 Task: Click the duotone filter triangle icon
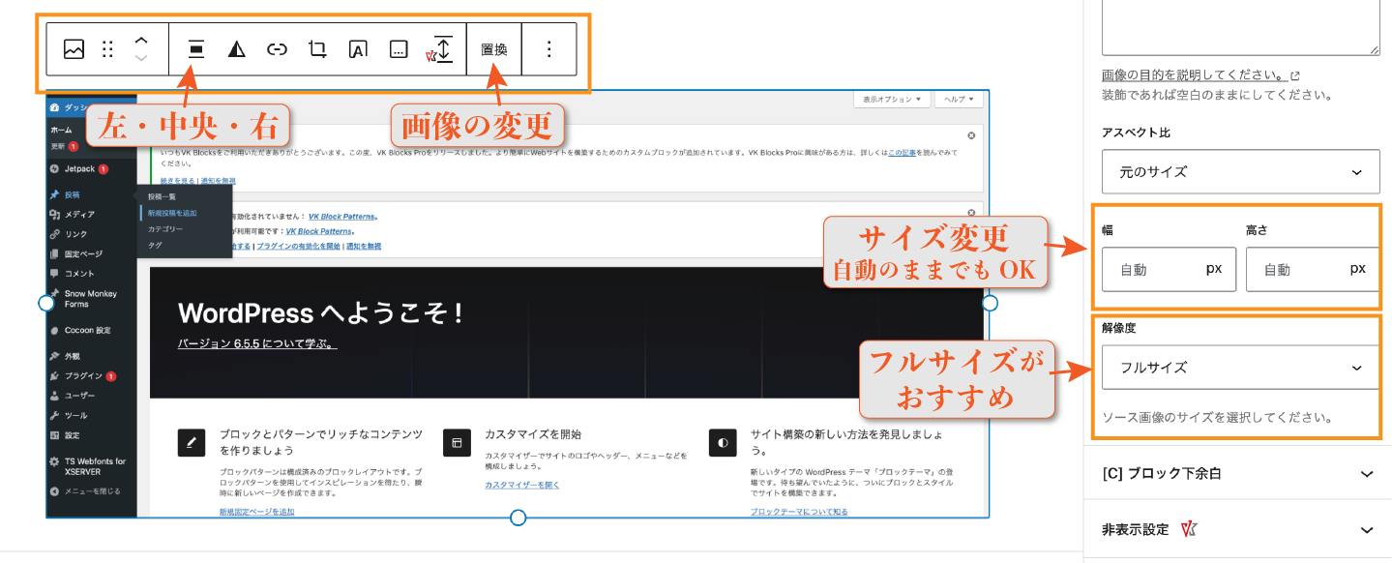click(237, 49)
